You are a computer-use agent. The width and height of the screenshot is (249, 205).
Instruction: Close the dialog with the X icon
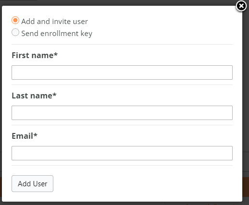241,6
